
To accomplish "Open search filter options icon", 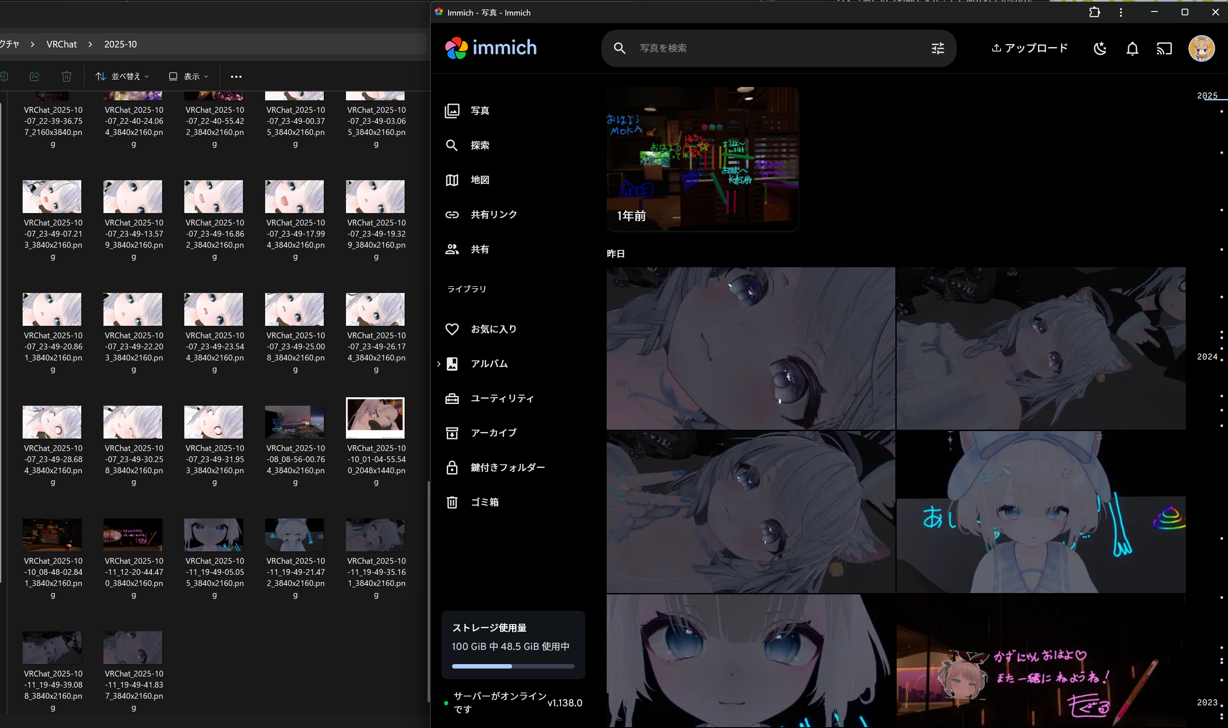I will (x=938, y=48).
